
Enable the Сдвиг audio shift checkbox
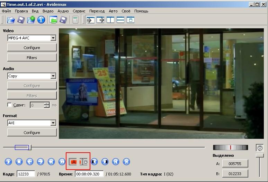click(x=9, y=105)
